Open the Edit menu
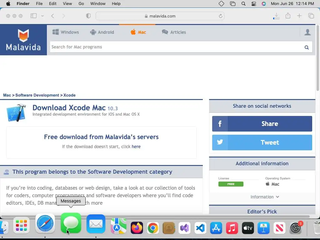The width and height of the screenshot is (320, 240). 52,4
